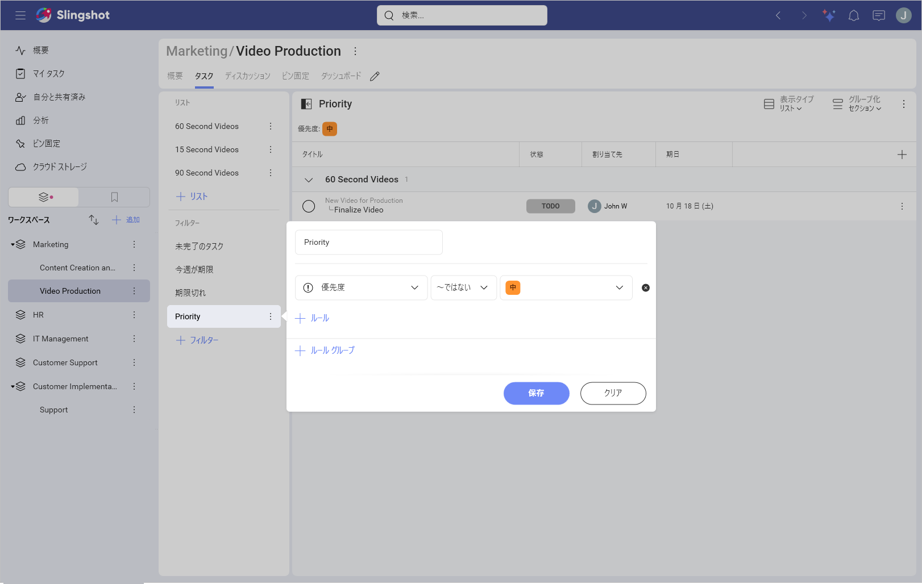This screenshot has height=584, width=922.
Task: Open the notifications bell icon
Action: (x=853, y=15)
